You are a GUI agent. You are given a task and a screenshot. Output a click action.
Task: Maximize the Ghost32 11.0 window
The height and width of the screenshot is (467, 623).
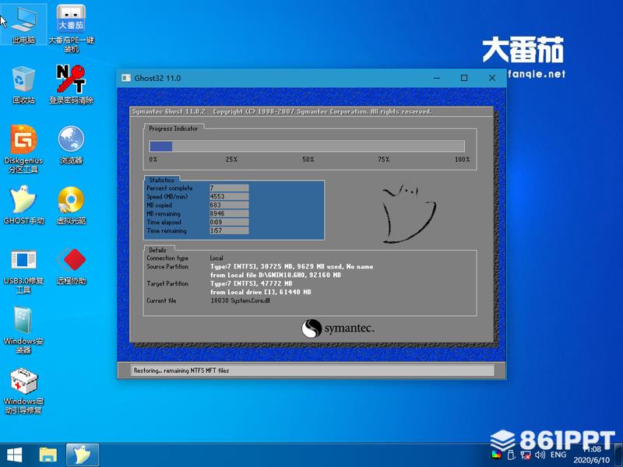(x=464, y=78)
